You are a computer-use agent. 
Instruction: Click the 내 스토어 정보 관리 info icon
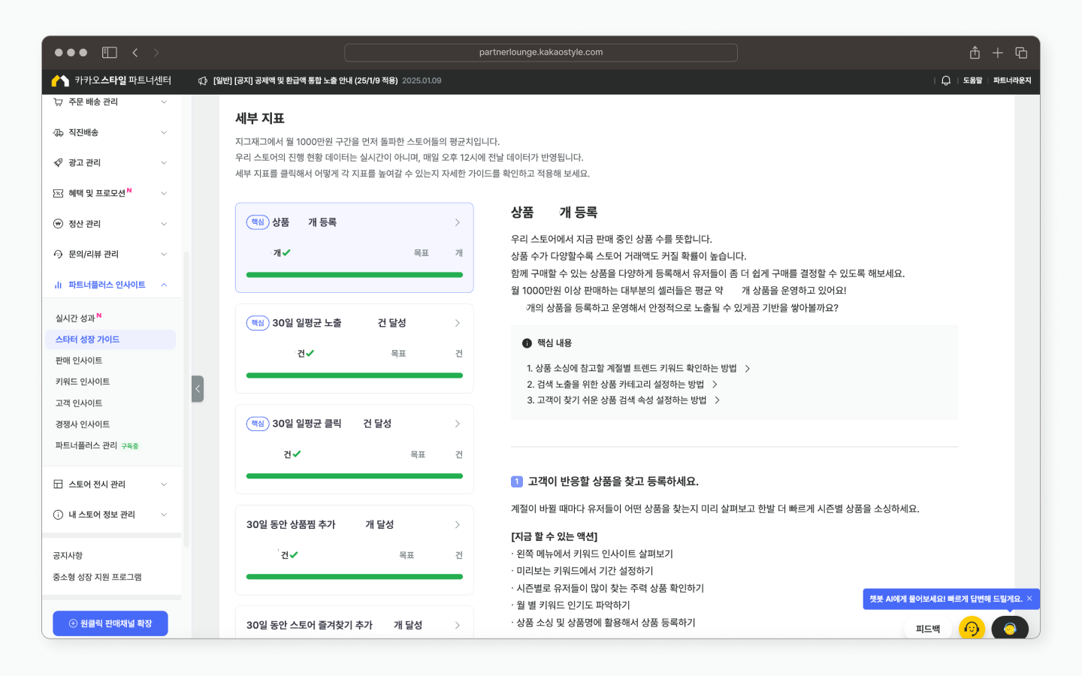coord(58,515)
